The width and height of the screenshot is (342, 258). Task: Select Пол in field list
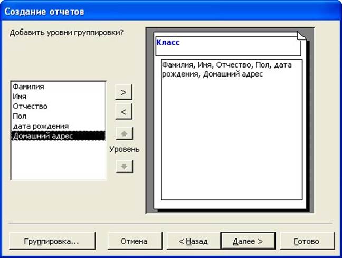click(58, 116)
